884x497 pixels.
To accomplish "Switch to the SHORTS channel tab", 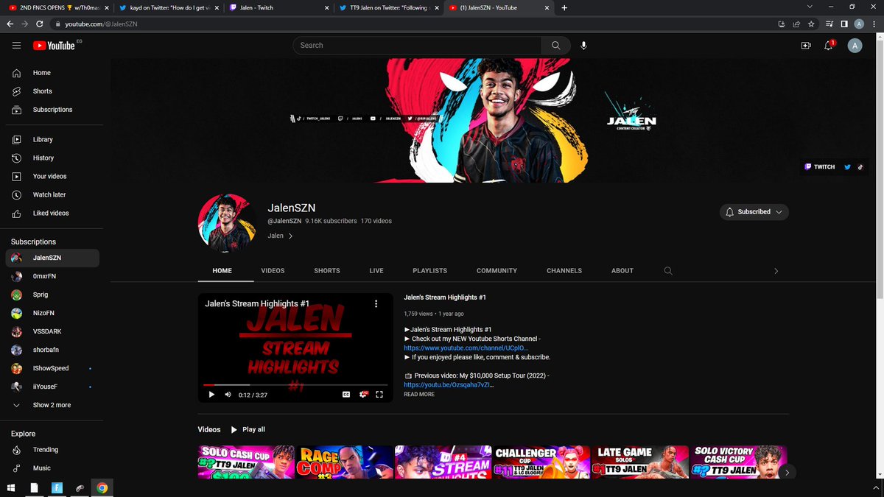I will point(327,271).
